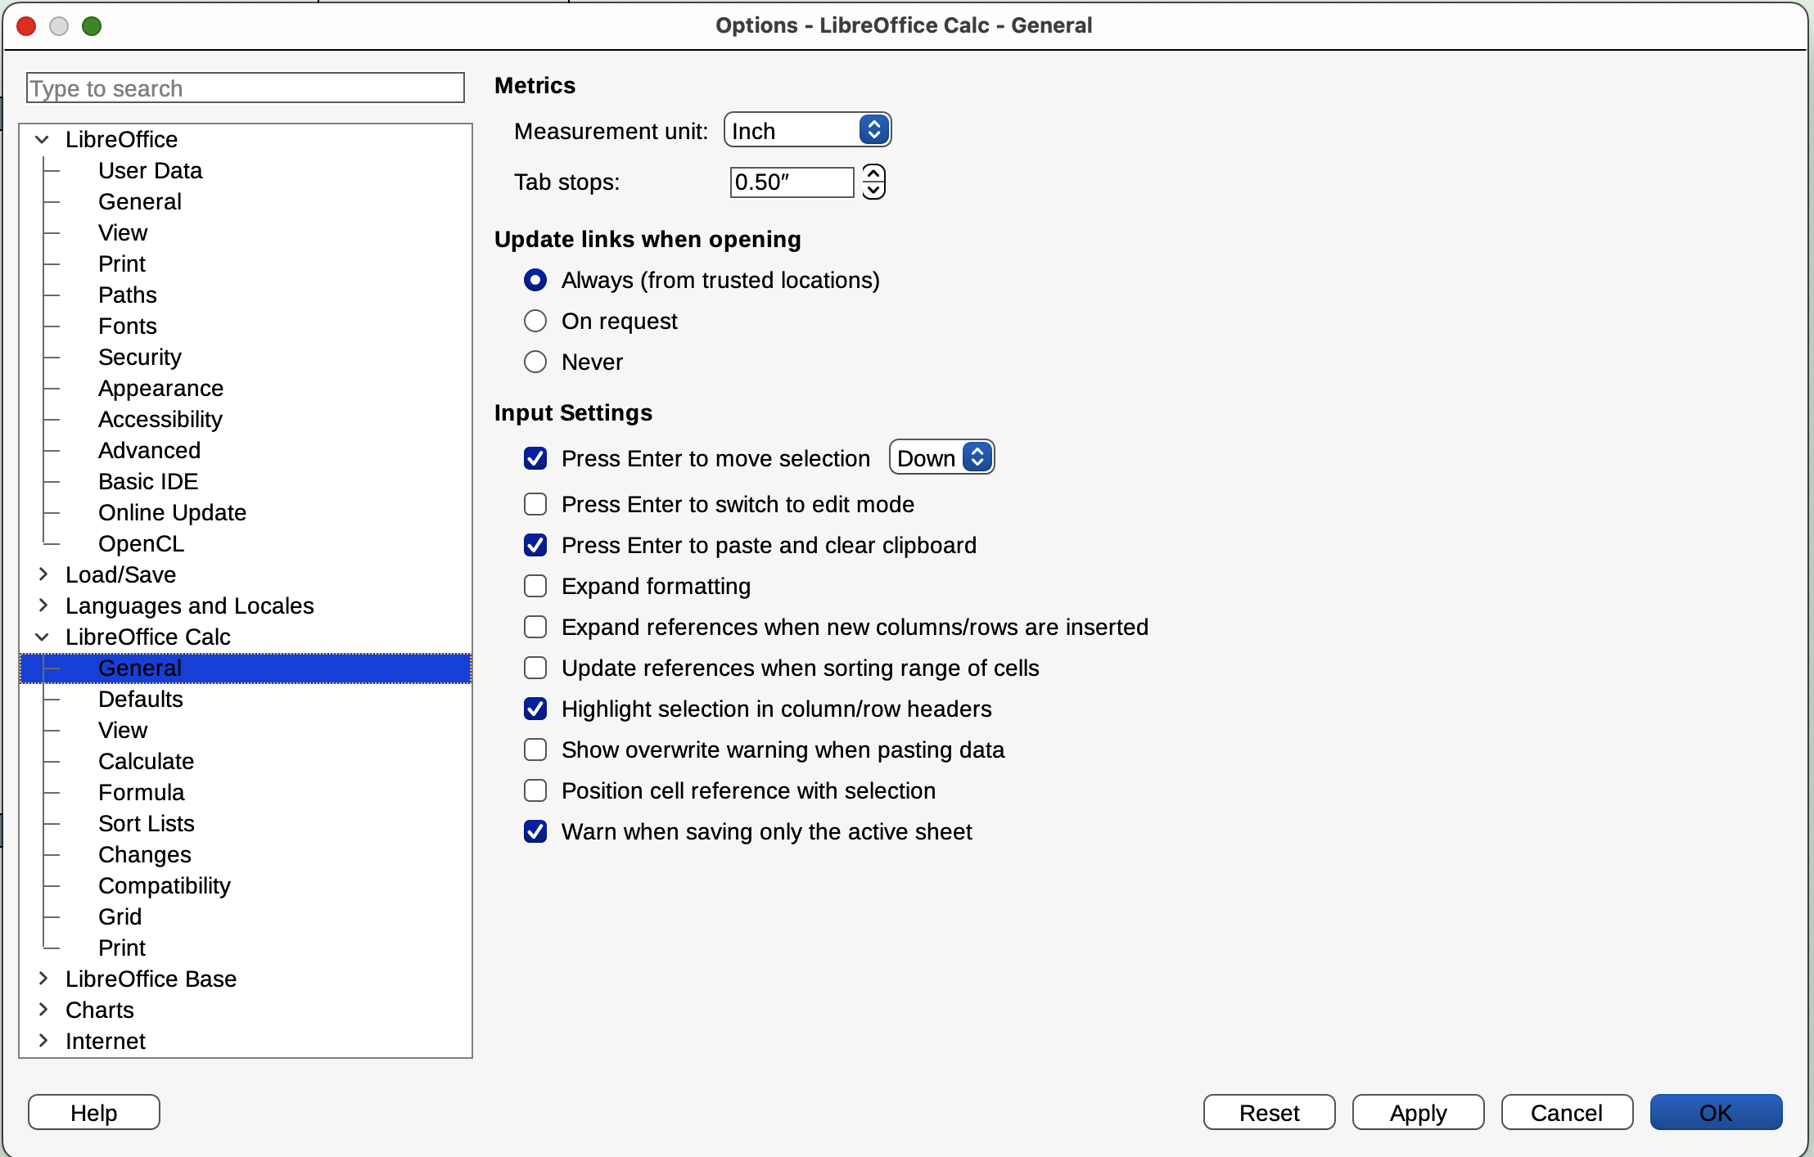Screen dimensions: 1814x1157
Task: Decrease the Tab stops value
Action: point(873,191)
